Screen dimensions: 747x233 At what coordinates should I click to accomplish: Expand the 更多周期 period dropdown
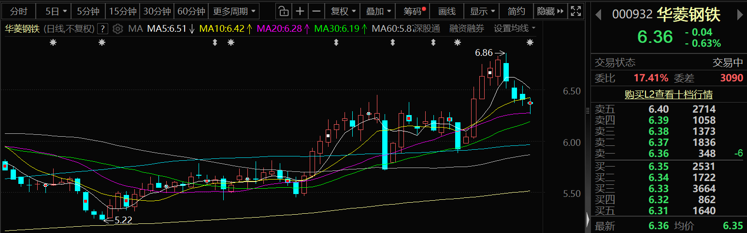pos(233,11)
